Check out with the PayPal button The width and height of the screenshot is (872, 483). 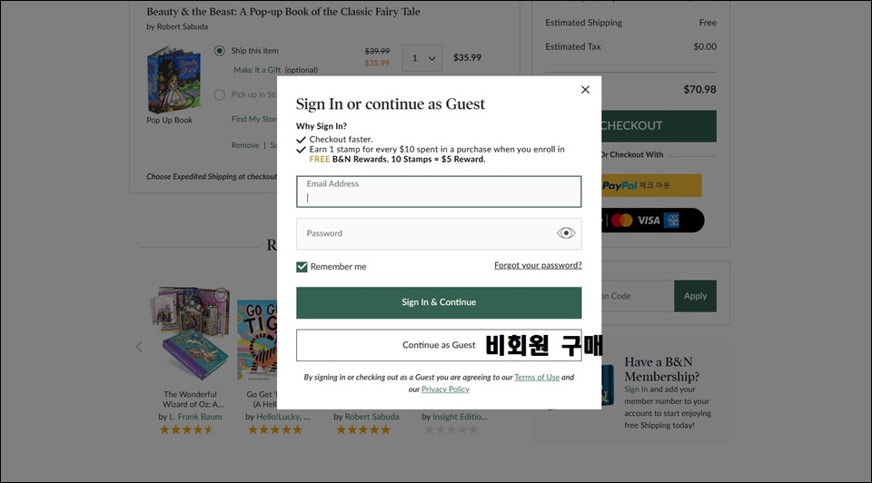(651, 185)
